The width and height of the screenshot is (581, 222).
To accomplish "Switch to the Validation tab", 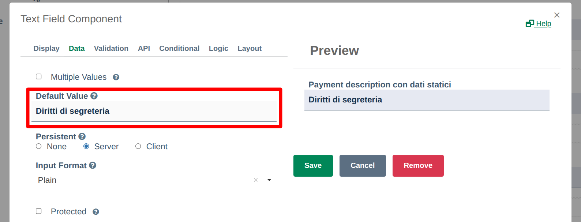I will [x=111, y=48].
